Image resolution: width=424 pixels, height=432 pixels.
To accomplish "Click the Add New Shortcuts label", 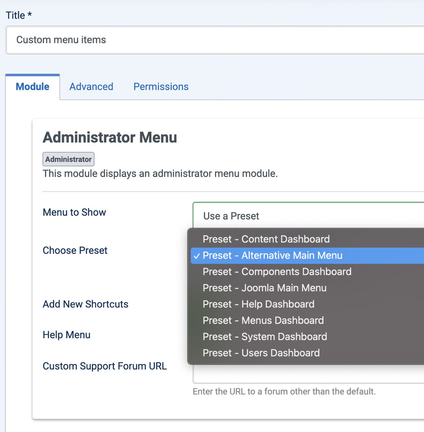I will (x=85, y=304).
